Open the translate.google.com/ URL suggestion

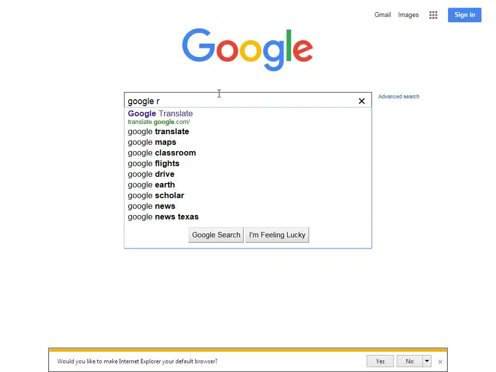pyautogui.click(x=159, y=122)
